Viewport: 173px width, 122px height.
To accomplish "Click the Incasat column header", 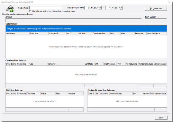I will (x=76, y=94).
